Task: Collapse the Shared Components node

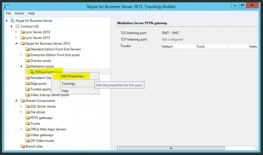Action: [x=16, y=101]
